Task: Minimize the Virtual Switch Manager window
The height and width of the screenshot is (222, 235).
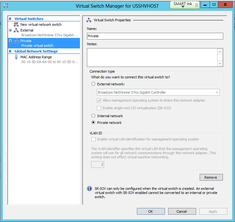Action: pyautogui.click(x=205, y=5)
